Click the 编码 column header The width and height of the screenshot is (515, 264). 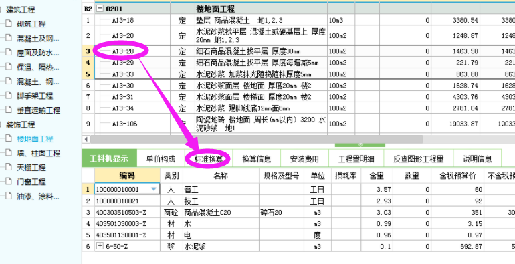(127, 176)
